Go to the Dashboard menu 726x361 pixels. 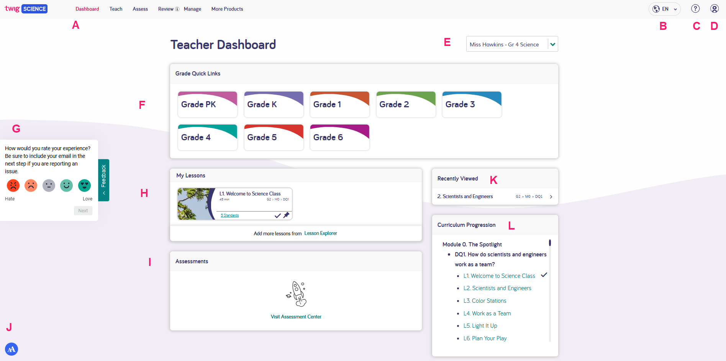[87, 9]
